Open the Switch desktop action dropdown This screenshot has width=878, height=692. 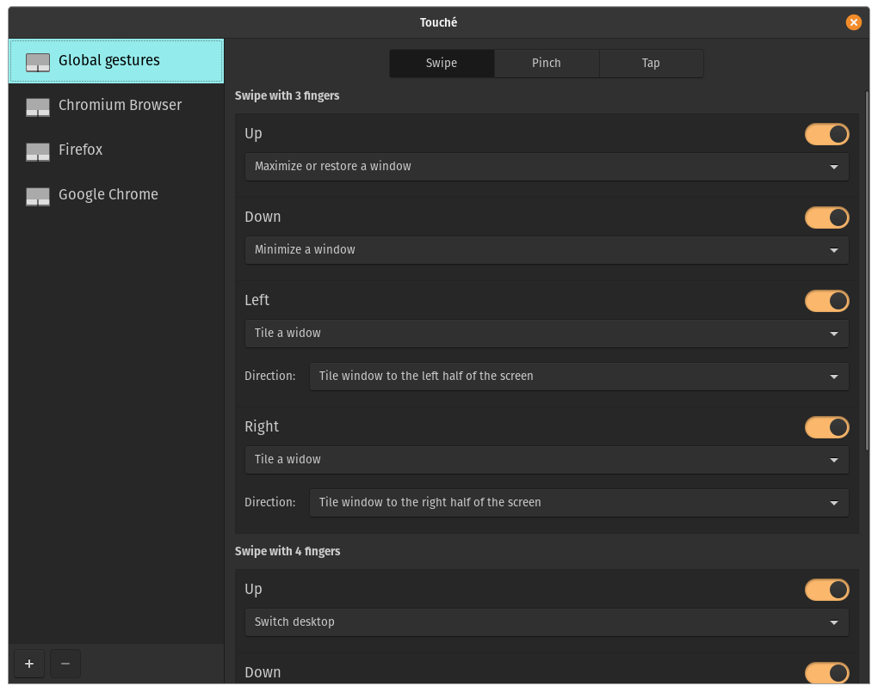pyautogui.click(x=547, y=622)
